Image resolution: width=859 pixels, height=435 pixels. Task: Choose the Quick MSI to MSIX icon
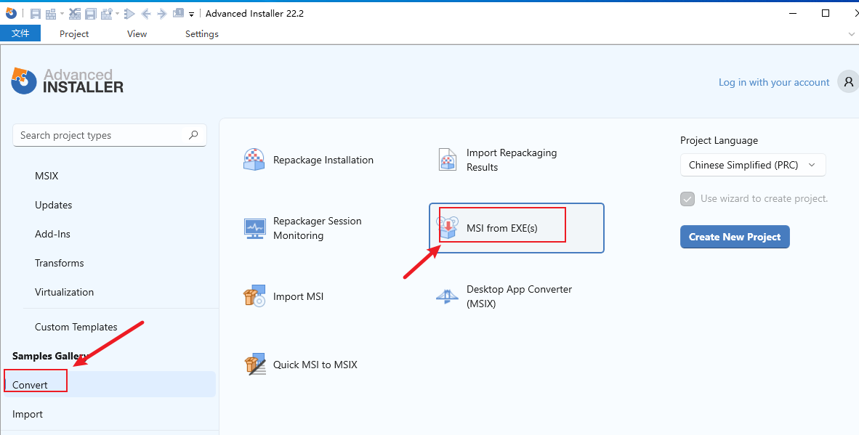[x=255, y=365]
